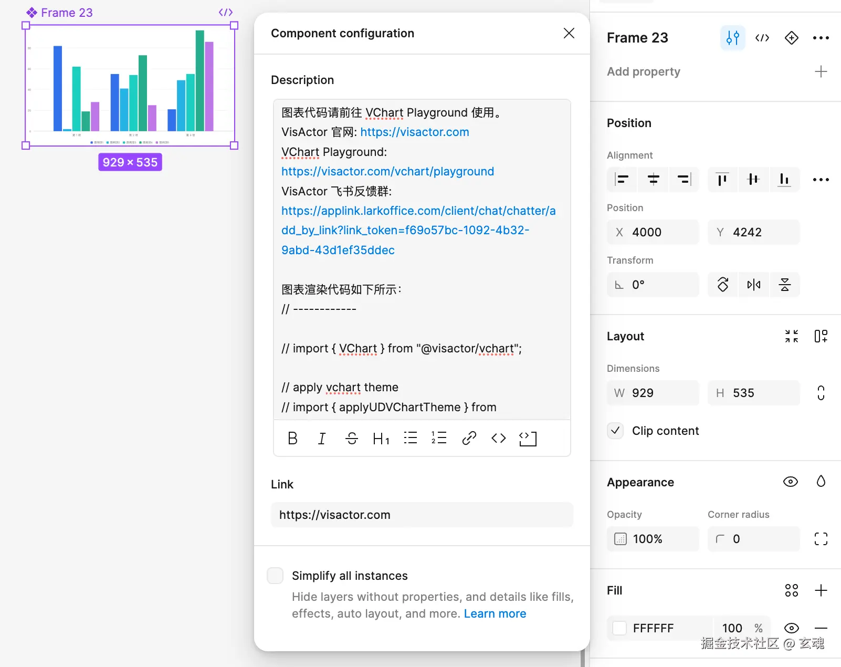Screen dimensions: 841x667
Task: Click the diamond component icon in header
Action: (x=792, y=38)
